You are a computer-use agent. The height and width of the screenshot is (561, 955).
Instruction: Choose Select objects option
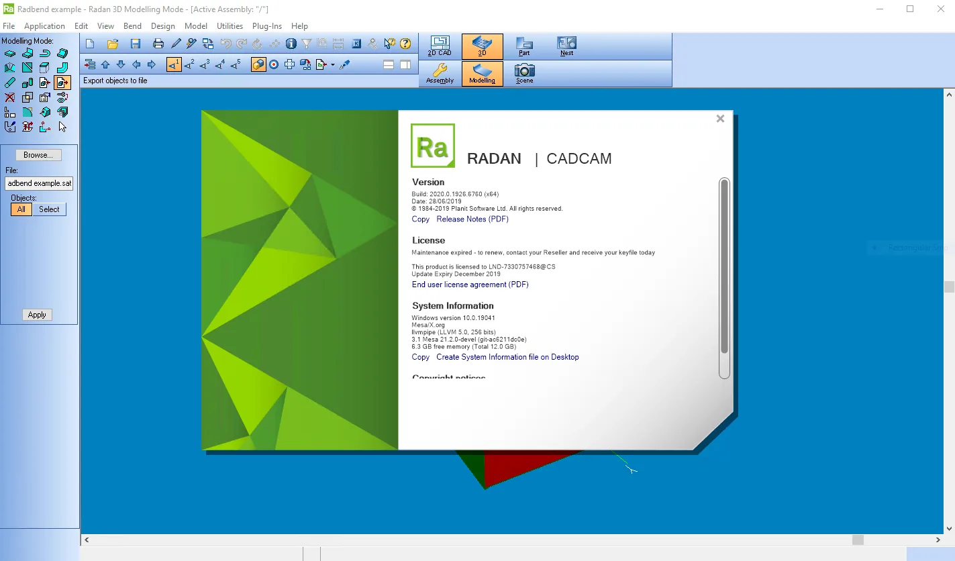[49, 209]
